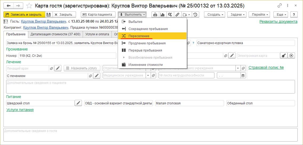Viewport: 303px width, 145px height.
Task: Click the Закрыть button
Action: pyautogui.click(x=64, y=14)
